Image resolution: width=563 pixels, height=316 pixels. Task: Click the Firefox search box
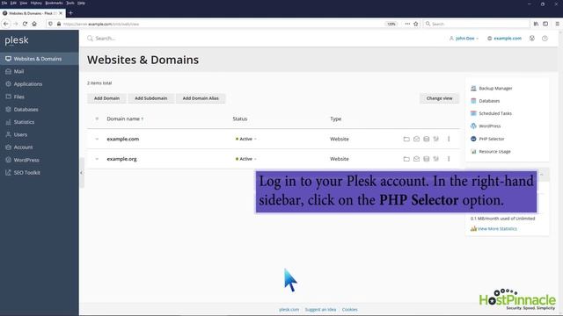[x=476, y=24]
